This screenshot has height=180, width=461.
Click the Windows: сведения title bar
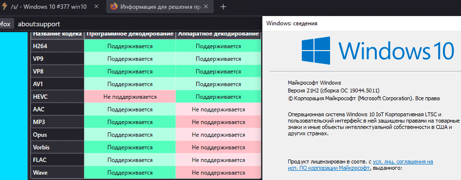[362, 23]
